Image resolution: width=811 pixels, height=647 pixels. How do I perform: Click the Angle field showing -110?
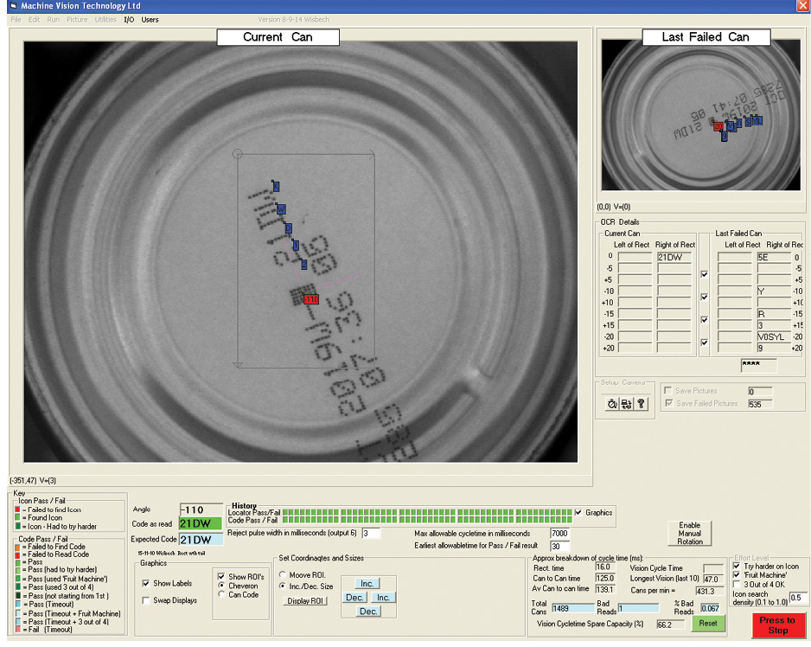tap(201, 509)
